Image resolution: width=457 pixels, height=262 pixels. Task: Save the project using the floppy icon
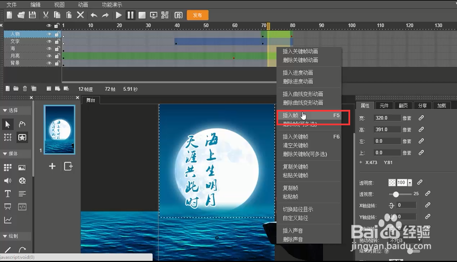[33, 15]
